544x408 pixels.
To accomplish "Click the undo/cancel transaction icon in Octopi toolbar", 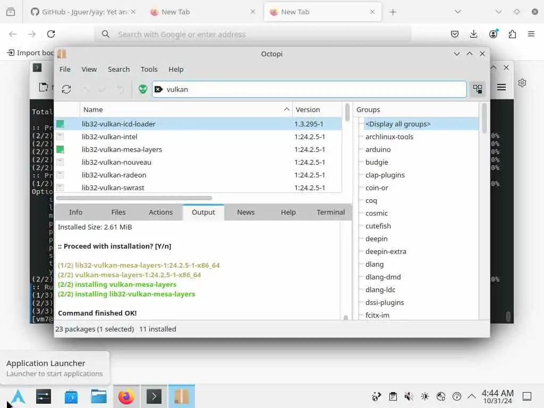I will pos(121,89).
